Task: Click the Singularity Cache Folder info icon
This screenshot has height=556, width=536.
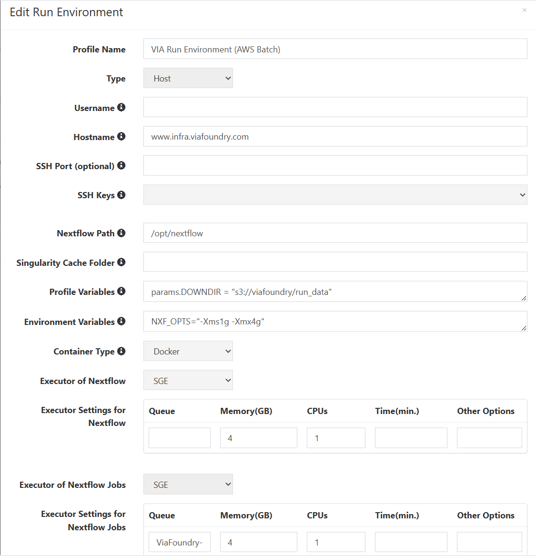Action: 121,262
